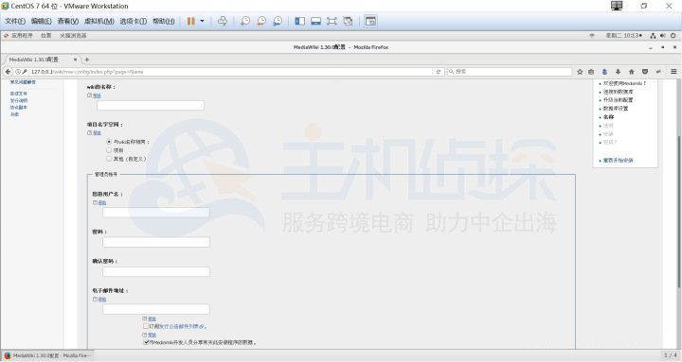Open a new Firefox tab with plus button
This screenshot has height=362, width=682.
[x=86, y=60]
